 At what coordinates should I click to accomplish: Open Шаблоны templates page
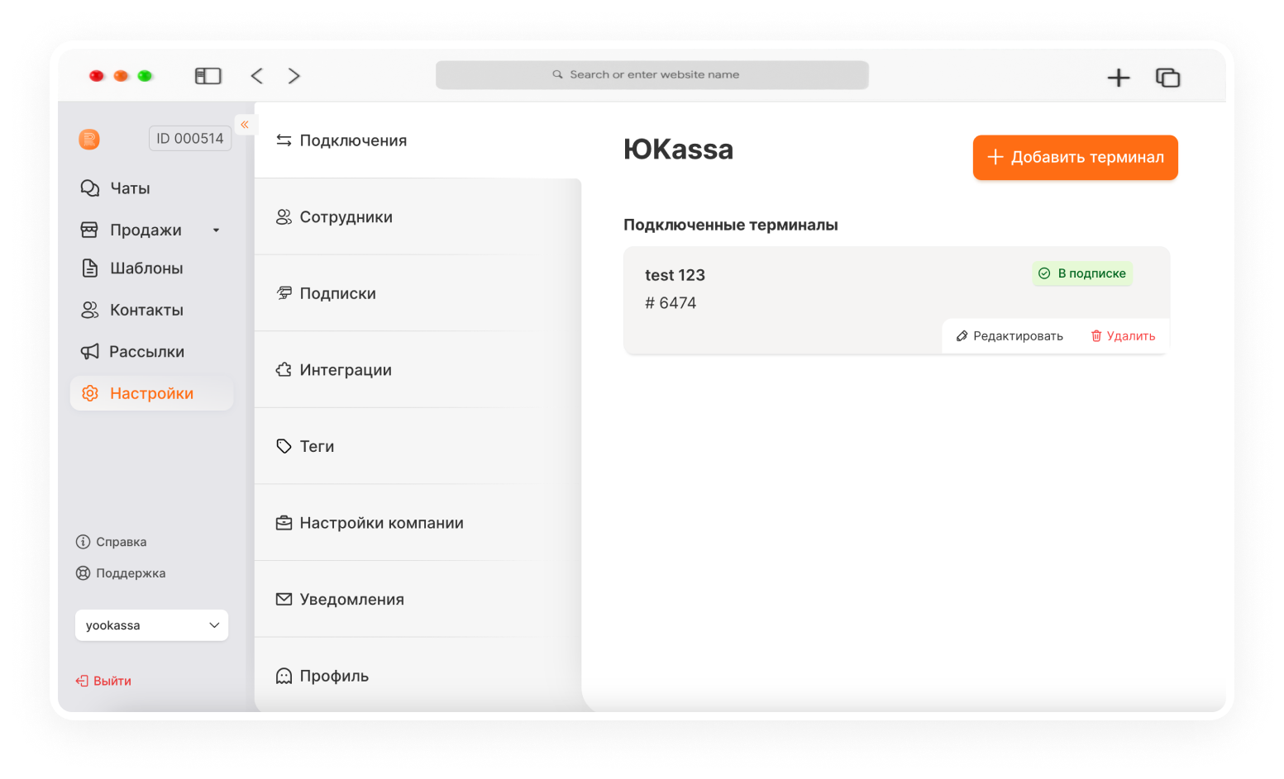(x=146, y=268)
